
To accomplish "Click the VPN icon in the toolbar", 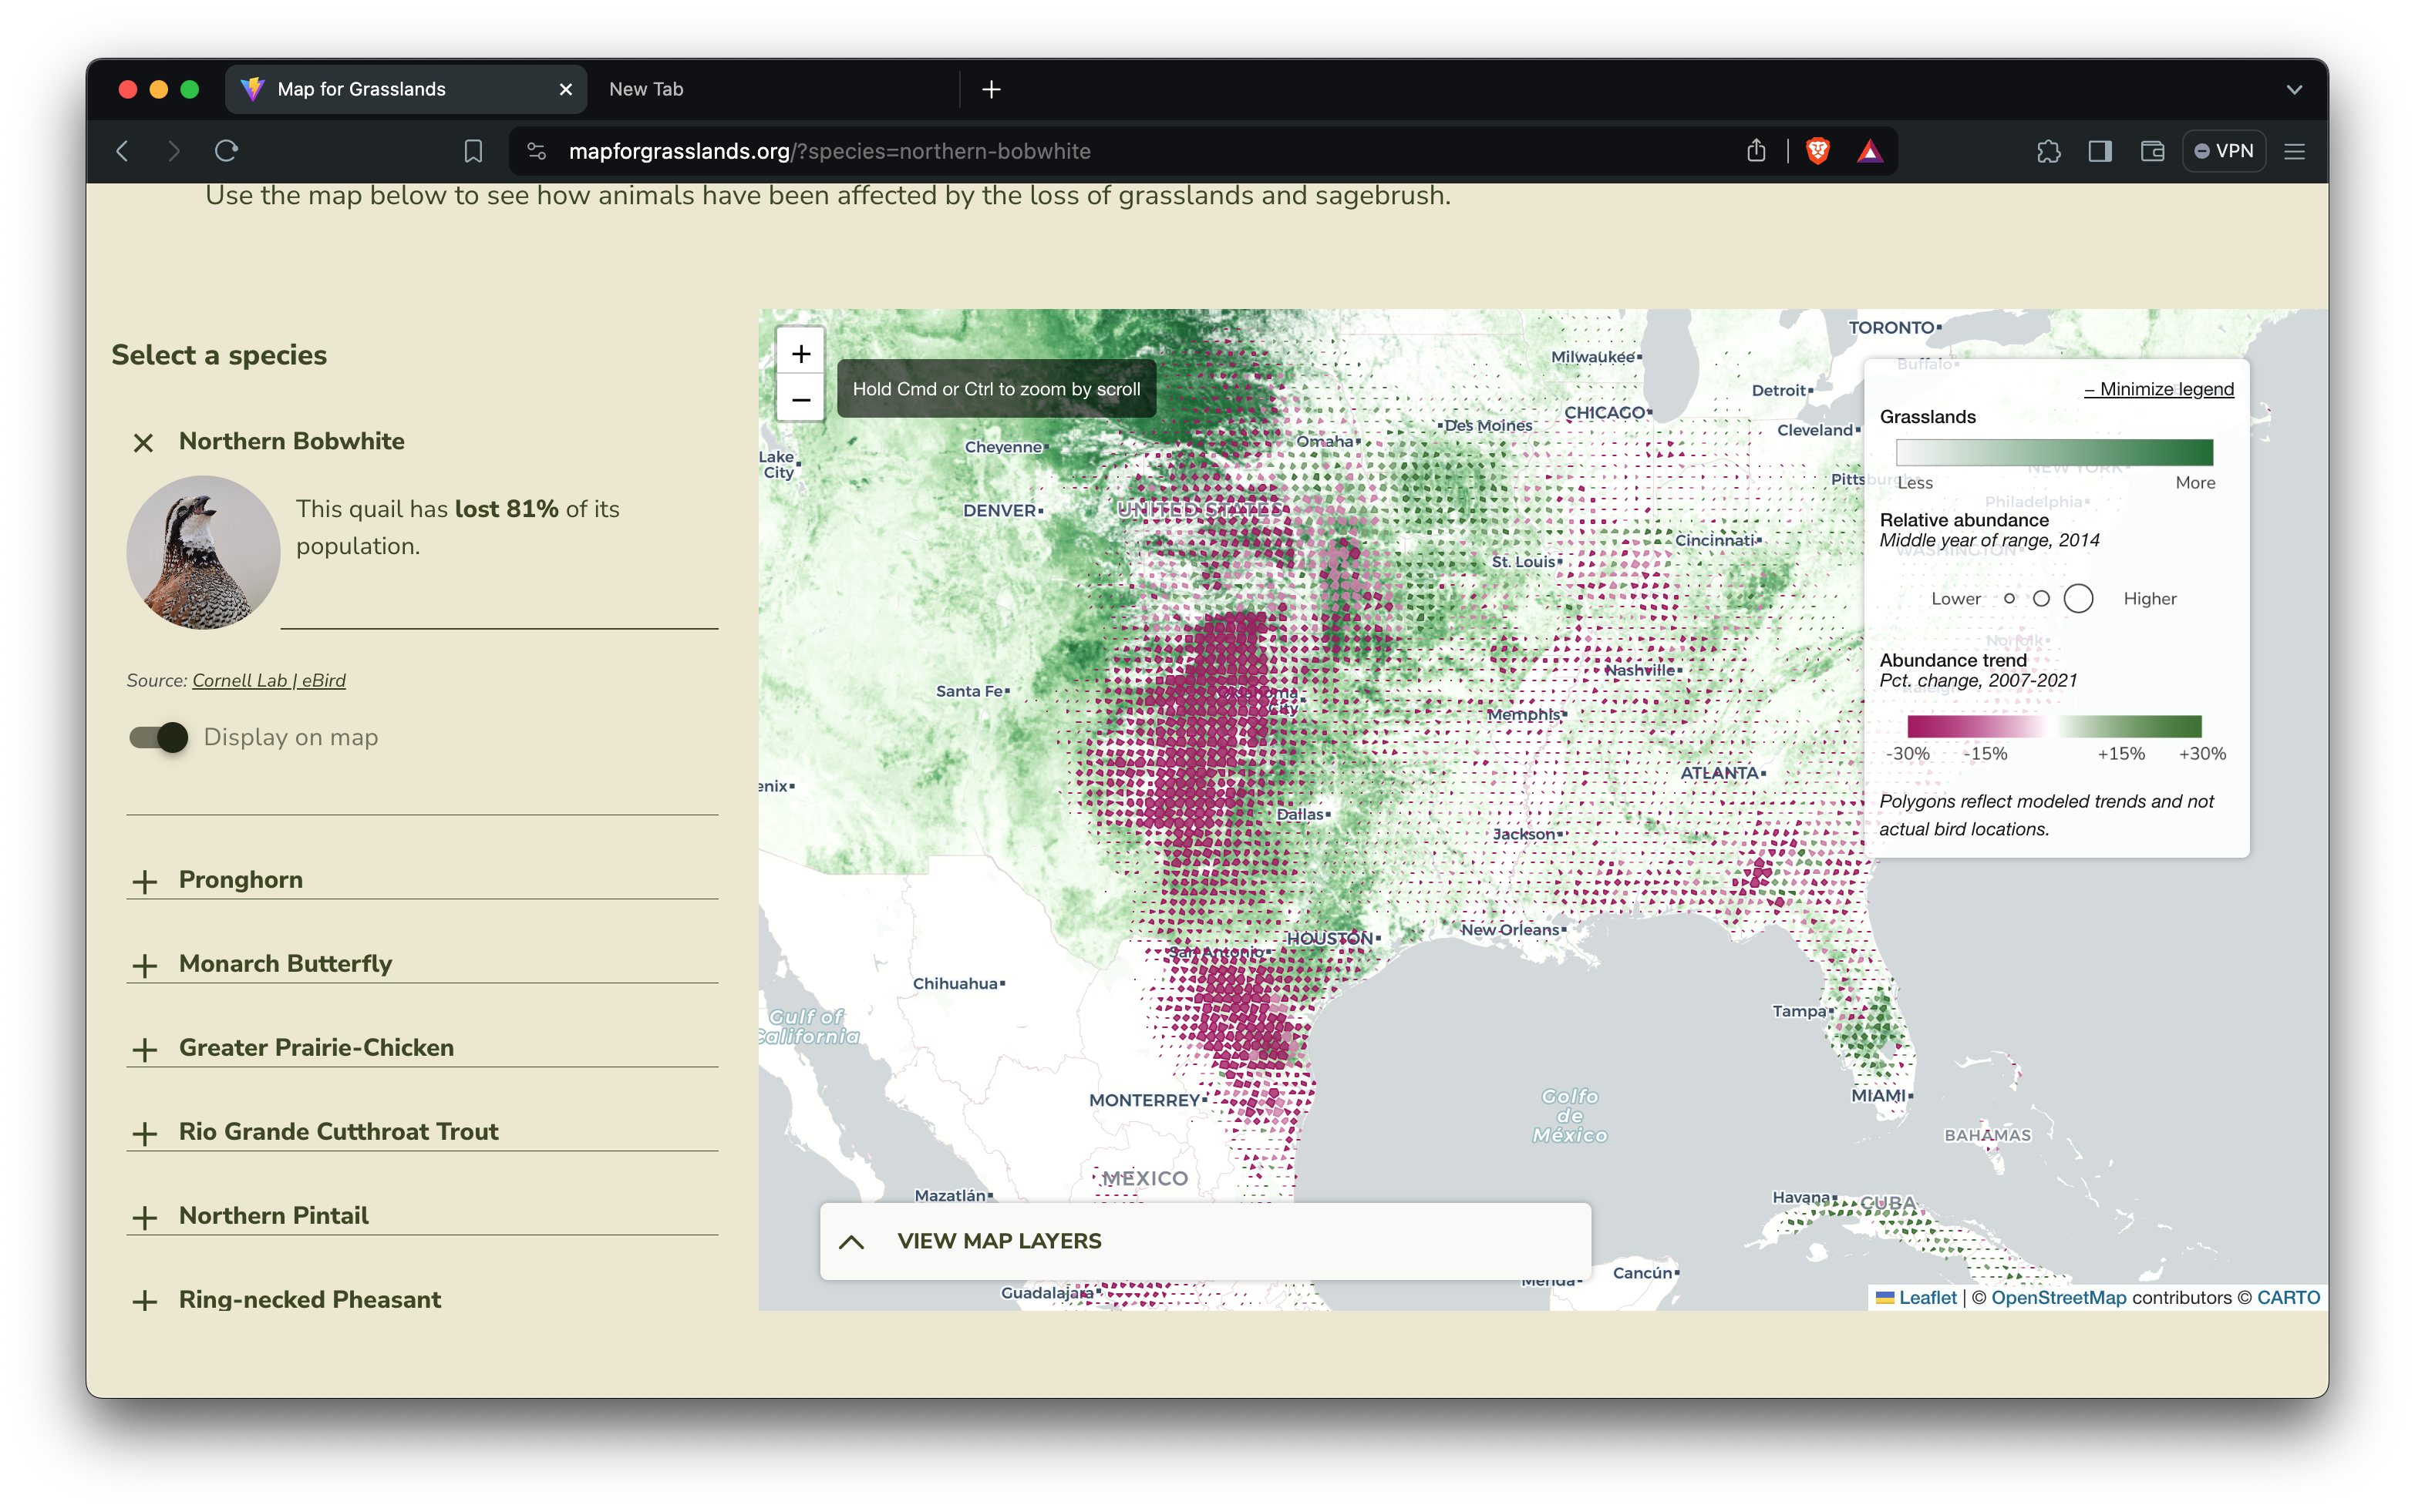I will (x=2223, y=150).
